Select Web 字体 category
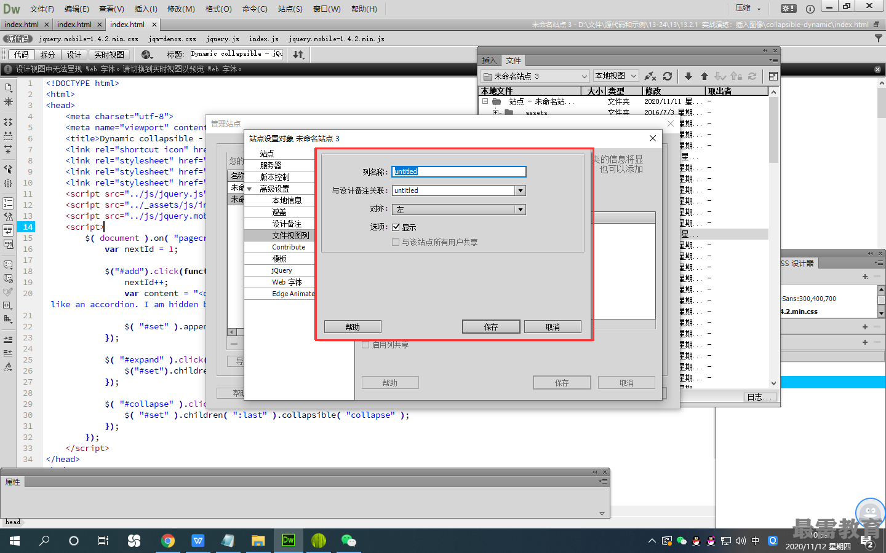 (279, 282)
